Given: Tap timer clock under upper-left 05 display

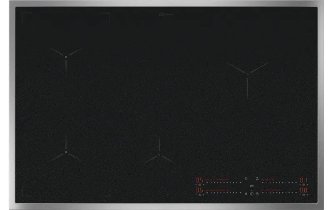Looking at the screenshot, I should point(200,185).
